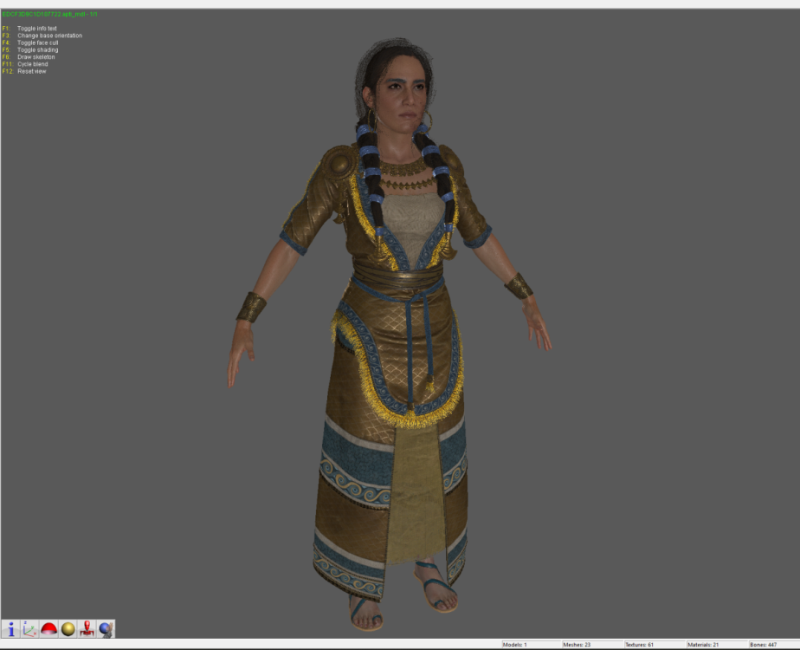Click the 'Reset view' F12 hint
Screen dimensions: 800x650
(x=32, y=71)
